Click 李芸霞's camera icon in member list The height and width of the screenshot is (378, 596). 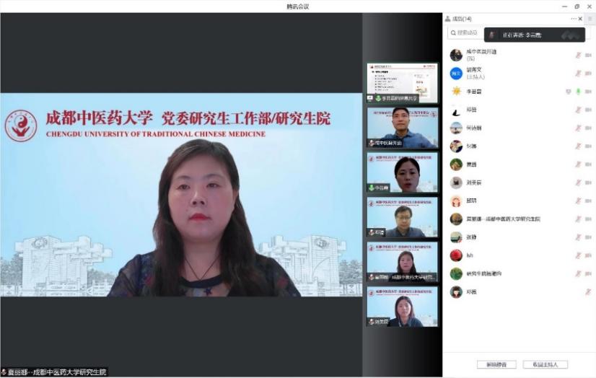point(588,92)
